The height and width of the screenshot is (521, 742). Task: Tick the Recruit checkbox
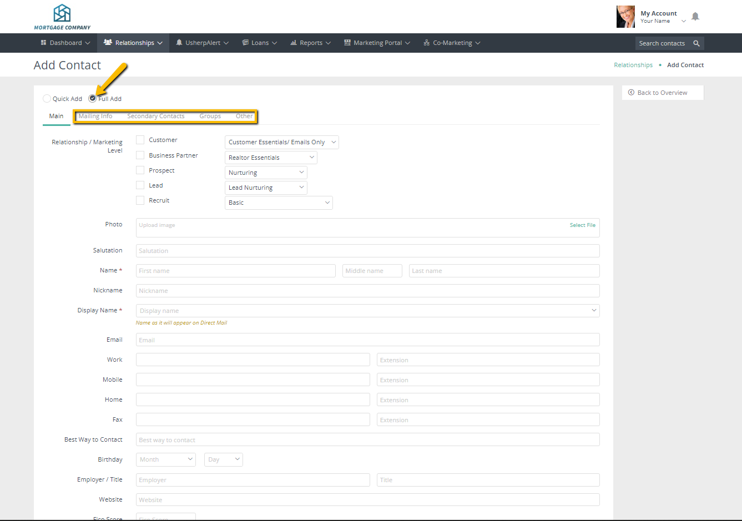[140, 200]
